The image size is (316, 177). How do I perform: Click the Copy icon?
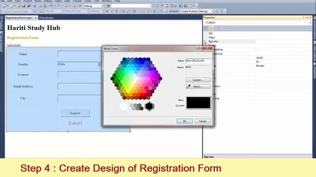click(x=39, y=6)
